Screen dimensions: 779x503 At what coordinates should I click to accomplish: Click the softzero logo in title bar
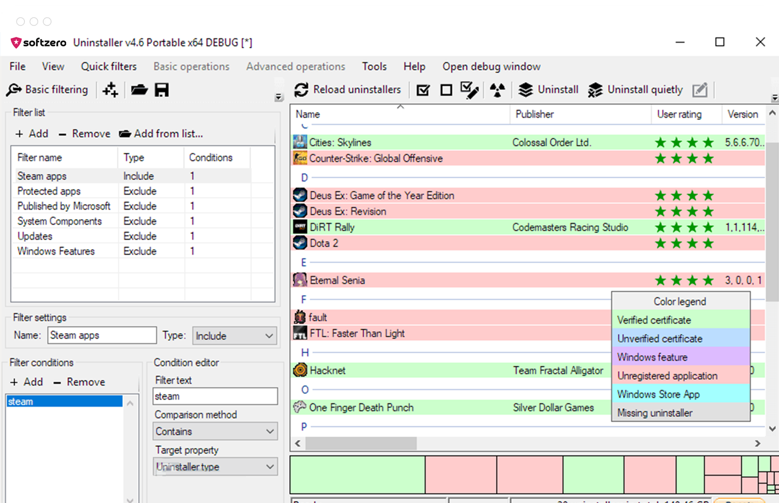(x=38, y=42)
